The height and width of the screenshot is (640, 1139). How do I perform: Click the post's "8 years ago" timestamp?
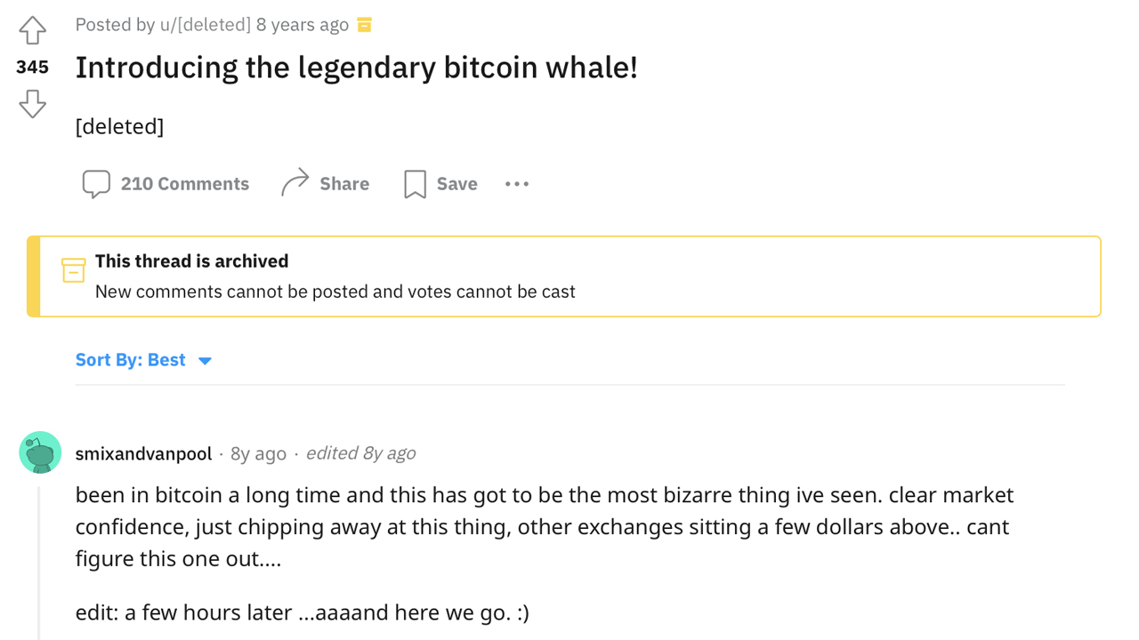(303, 25)
